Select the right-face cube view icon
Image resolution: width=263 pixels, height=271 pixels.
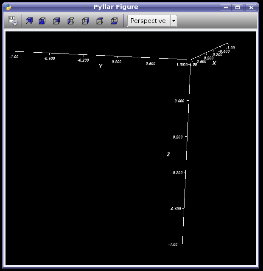tap(85, 21)
